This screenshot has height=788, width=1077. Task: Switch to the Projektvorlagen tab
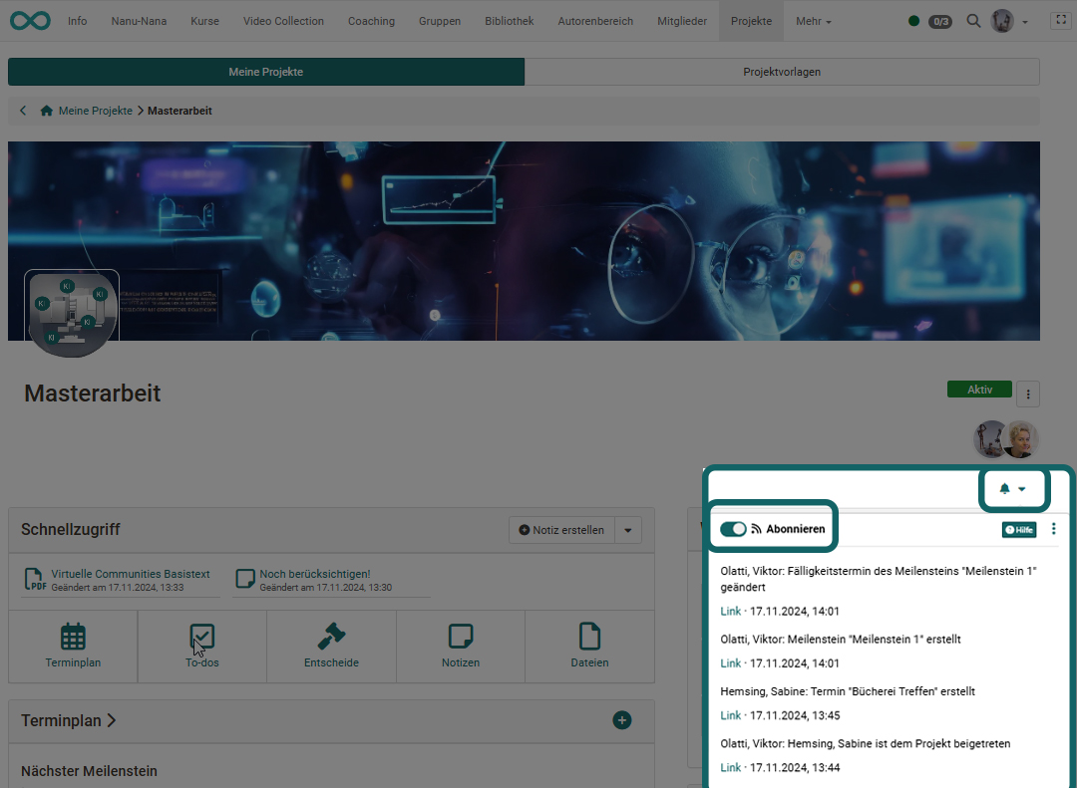tap(782, 72)
